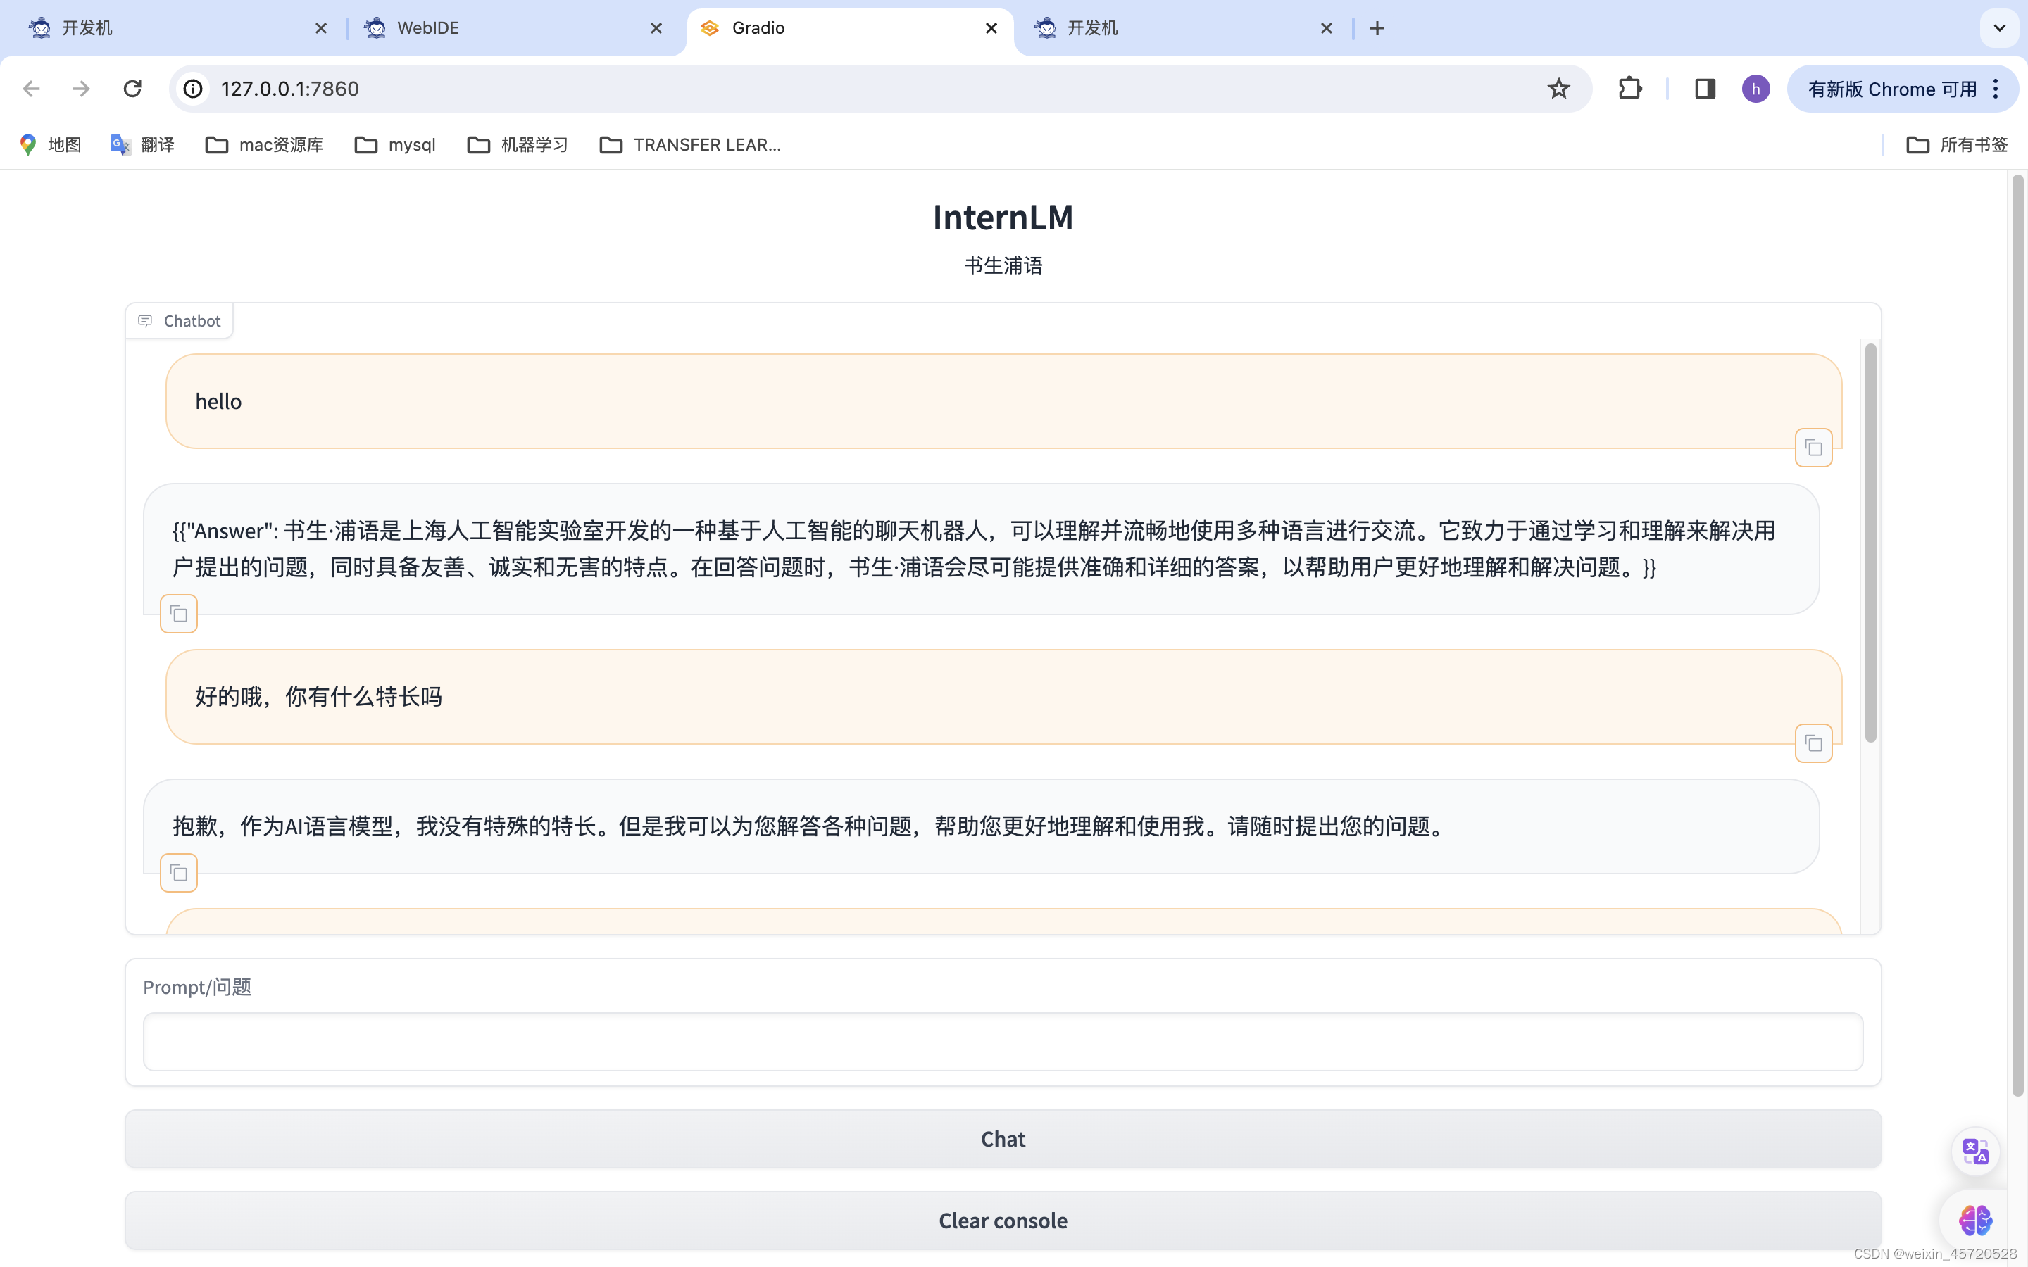Click the Chat button

tap(1003, 1139)
